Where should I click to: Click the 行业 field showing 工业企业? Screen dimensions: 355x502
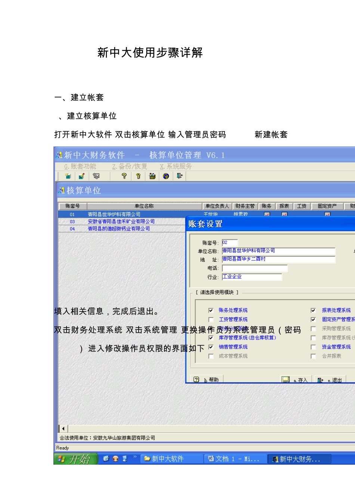(252, 277)
